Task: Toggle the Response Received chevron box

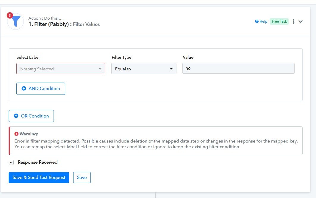Action: pos(11,163)
